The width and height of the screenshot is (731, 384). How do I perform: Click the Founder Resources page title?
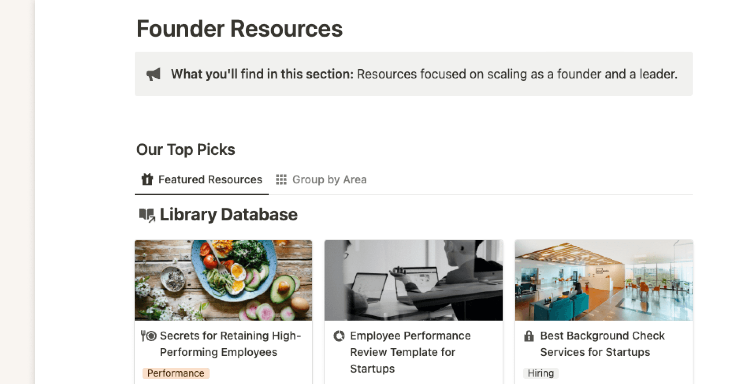239,29
